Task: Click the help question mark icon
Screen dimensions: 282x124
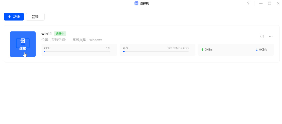Action: 248,3
